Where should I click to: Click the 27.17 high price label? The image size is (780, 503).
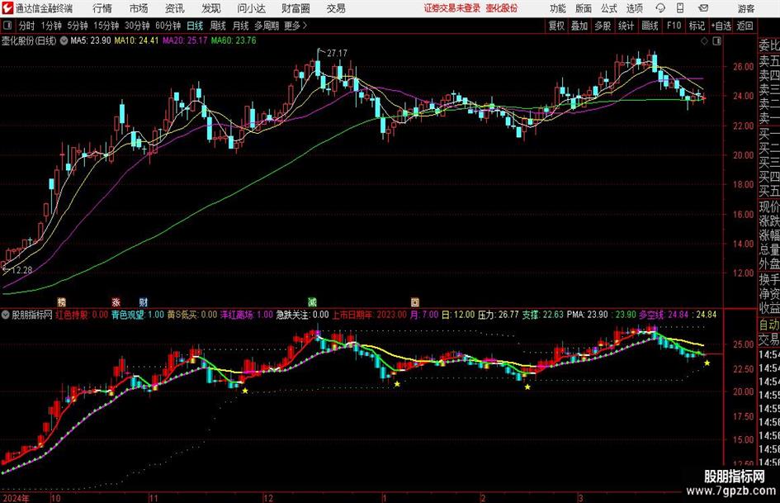pyautogui.click(x=337, y=53)
